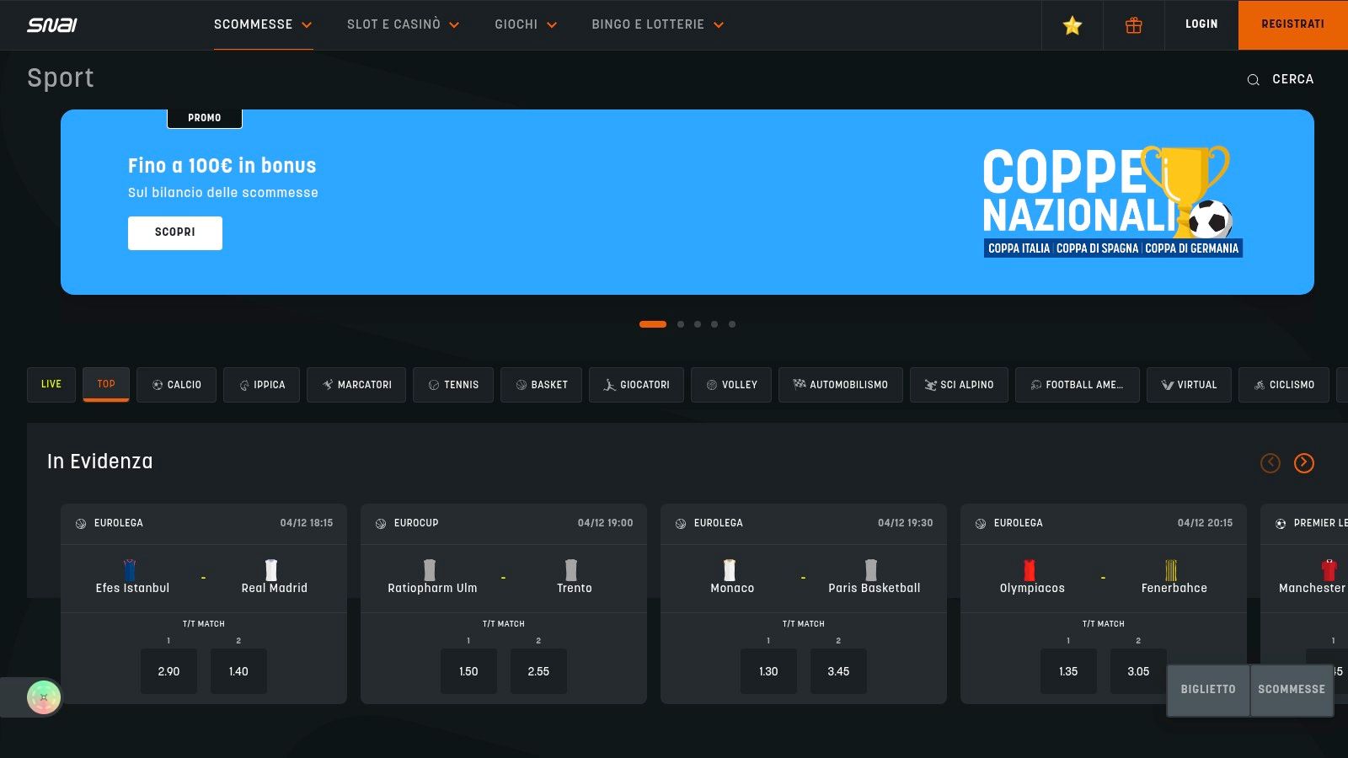Switch to the Live sports tab
The image size is (1348, 758).
[x=51, y=385]
